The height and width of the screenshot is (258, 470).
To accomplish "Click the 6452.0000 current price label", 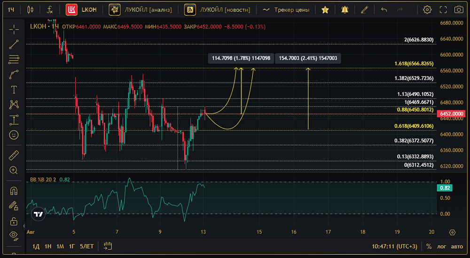I will (451, 114).
